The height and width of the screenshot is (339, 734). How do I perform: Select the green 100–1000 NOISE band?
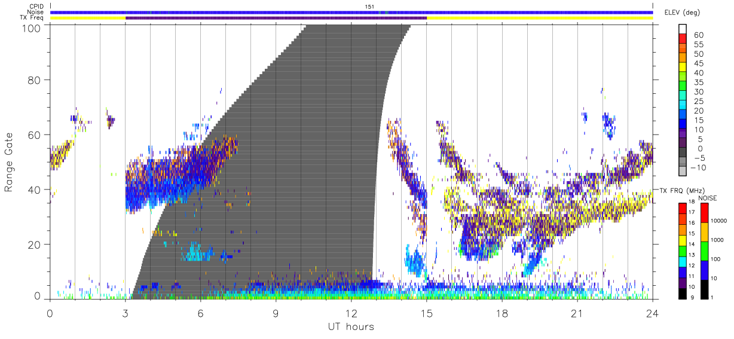click(704, 251)
